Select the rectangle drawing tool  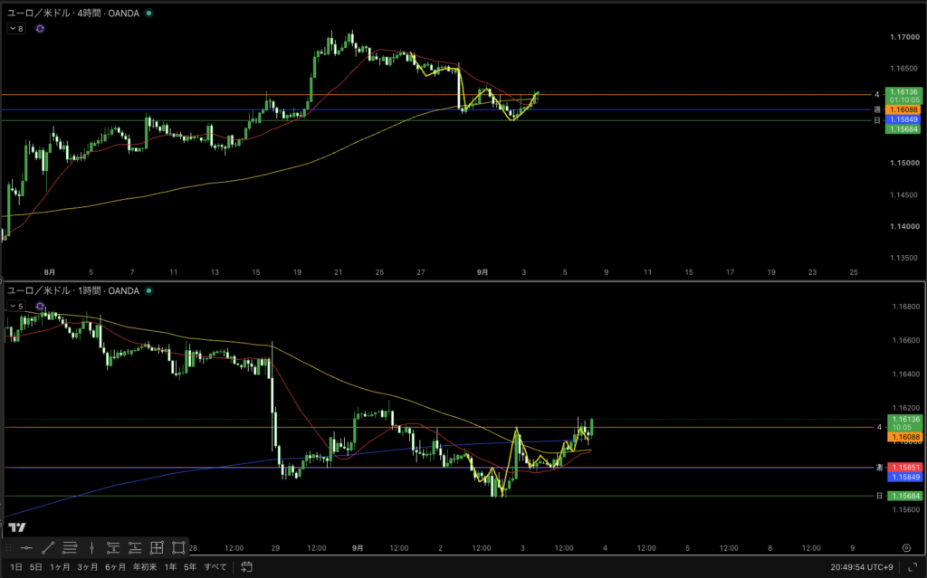178,548
